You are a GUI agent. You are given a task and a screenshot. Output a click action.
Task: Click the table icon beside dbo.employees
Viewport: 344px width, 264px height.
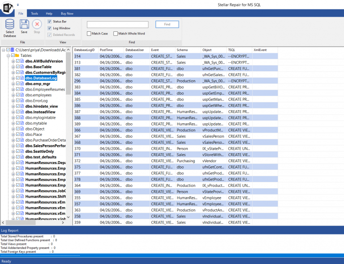22,95
